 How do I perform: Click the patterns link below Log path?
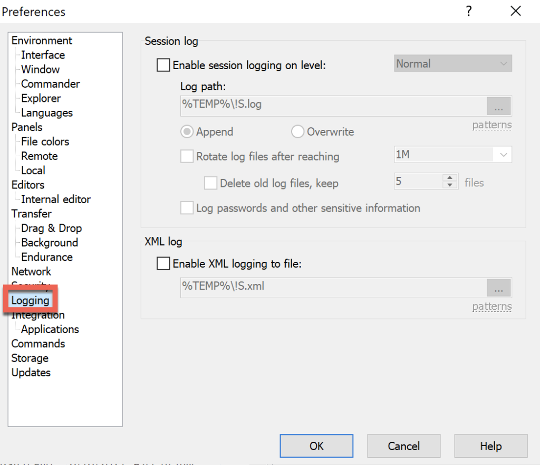pyautogui.click(x=491, y=125)
